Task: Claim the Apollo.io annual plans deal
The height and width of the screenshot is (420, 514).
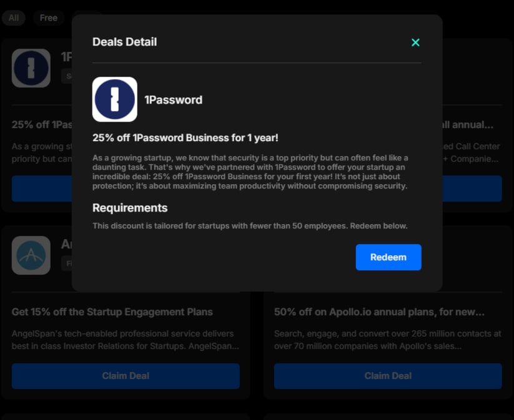Action: pyautogui.click(x=388, y=376)
